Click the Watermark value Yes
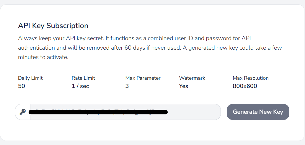 [x=184, y=86]
